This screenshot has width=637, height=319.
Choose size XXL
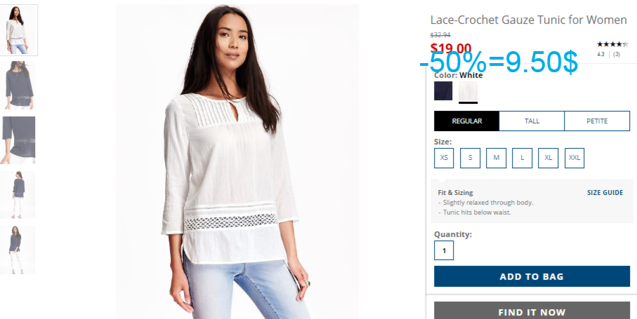(x=574, y=158)
